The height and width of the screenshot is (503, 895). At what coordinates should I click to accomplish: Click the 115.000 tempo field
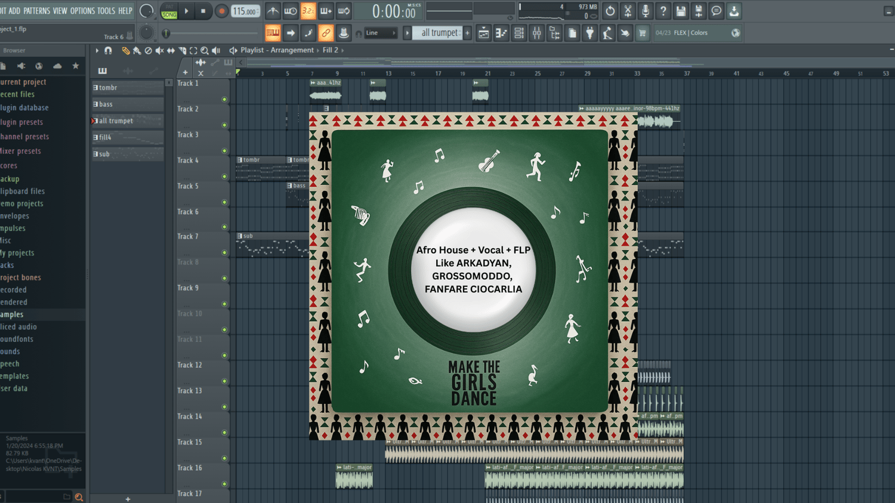point(245,11)
